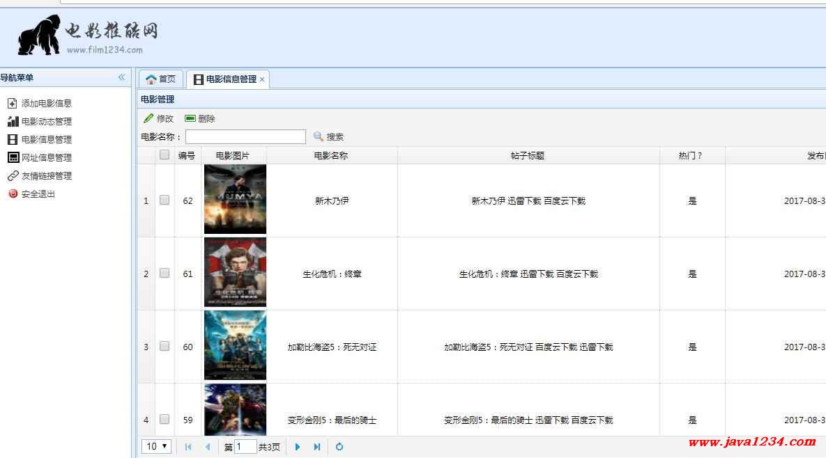
Task: Click the 删除 toolbar button
Action: (x=200, y=118)
